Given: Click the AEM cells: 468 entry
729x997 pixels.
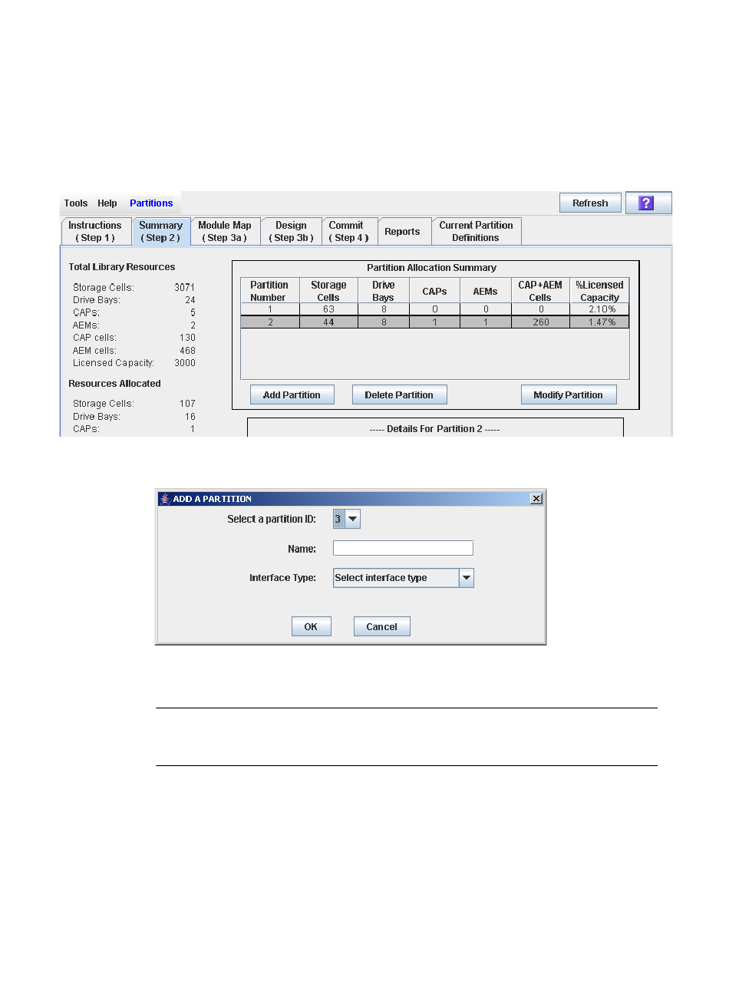Looking at the screenshot, I should pos(134,351).
